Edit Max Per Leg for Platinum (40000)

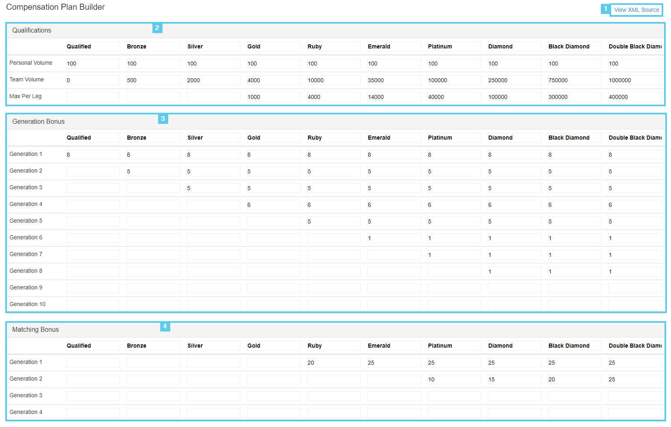pyautogui.click(x=455, y=97)
